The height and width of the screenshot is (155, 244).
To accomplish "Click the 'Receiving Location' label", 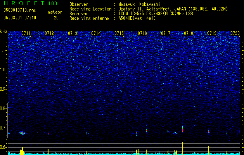I will point(90,9).
